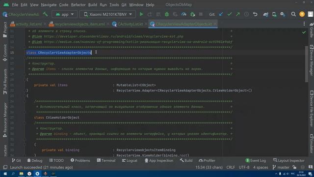Viewport: 314px width, 177px height.
Task: Open the File menu
Action: pos(15,4)
